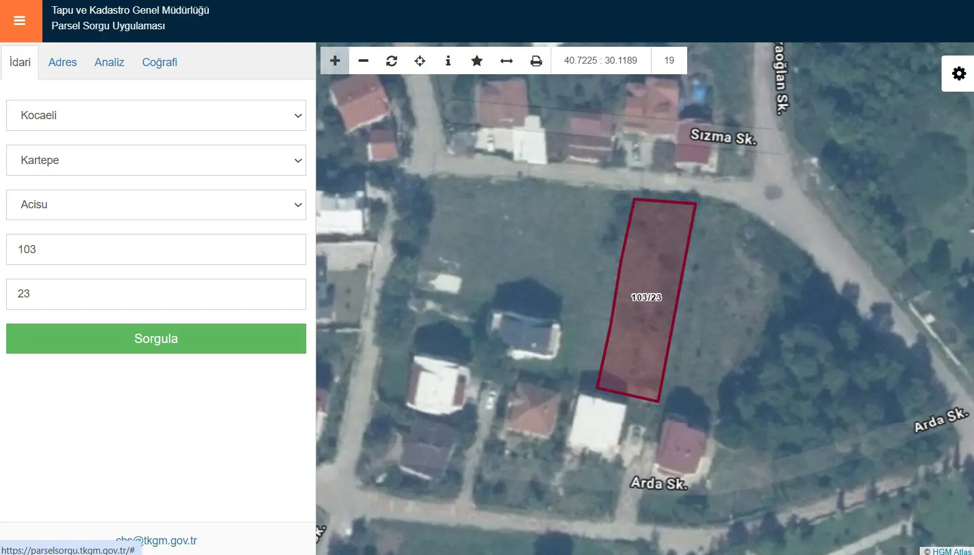Zoom in with the plus icon
Viewport: 974px width, 555px height.
point(335,60)
